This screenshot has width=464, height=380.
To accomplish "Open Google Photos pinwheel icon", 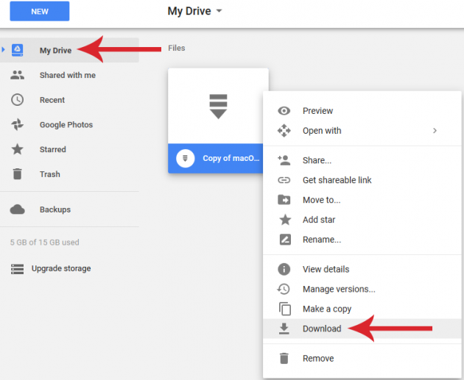I will click(x=18, y=125).
